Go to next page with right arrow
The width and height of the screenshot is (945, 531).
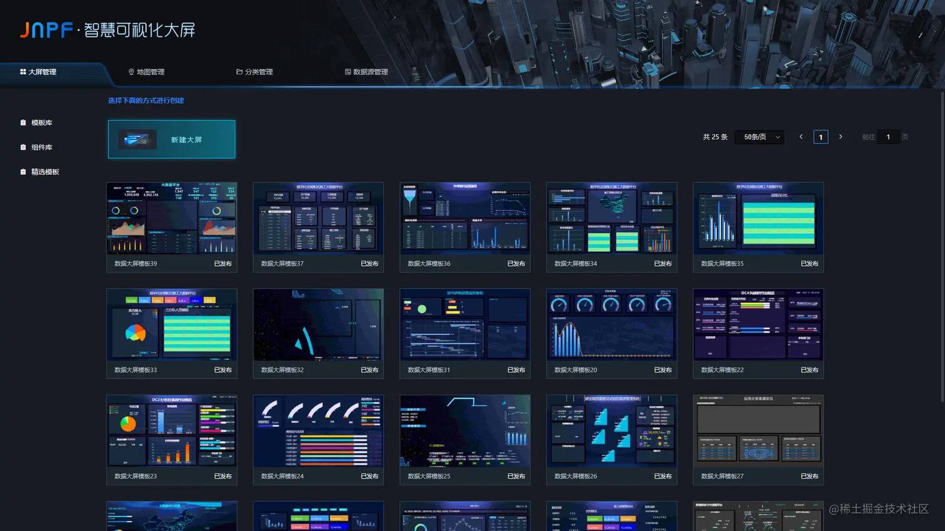(841, 137)
